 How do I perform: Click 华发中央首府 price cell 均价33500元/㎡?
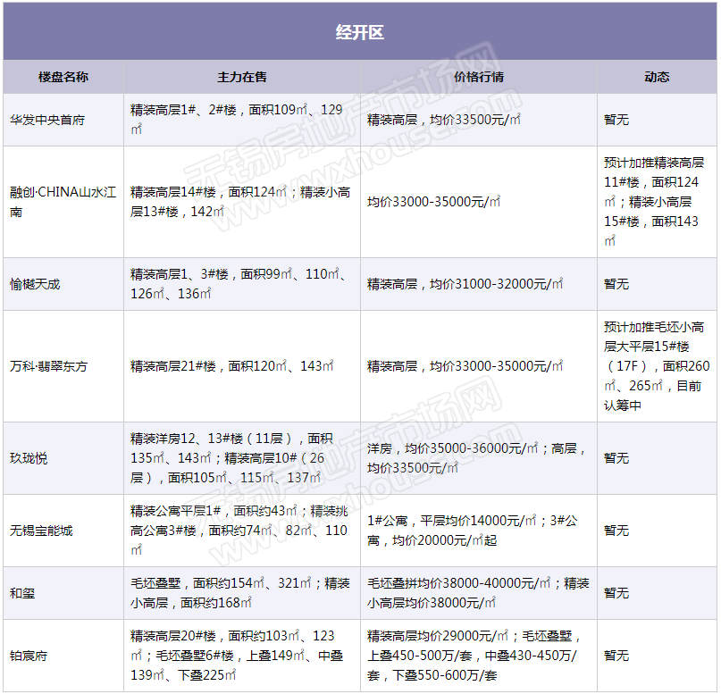[444, 120]
